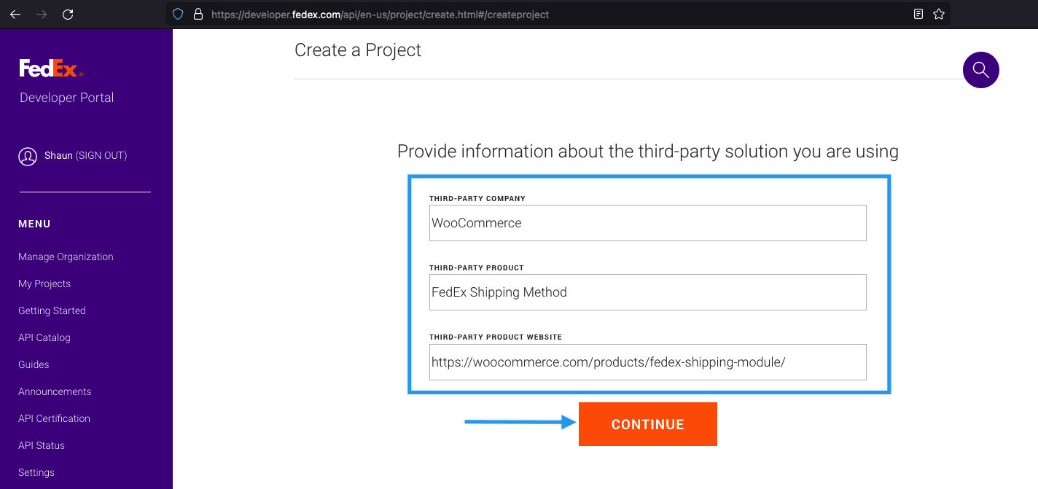
Task: Bookmark the page with the star icon
Action: [939, 14]
